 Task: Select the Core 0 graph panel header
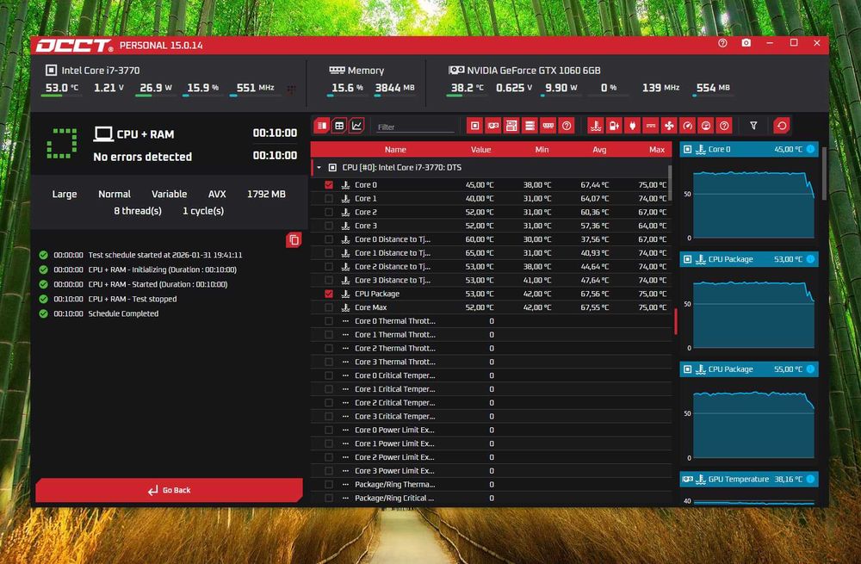coord(748,149)
